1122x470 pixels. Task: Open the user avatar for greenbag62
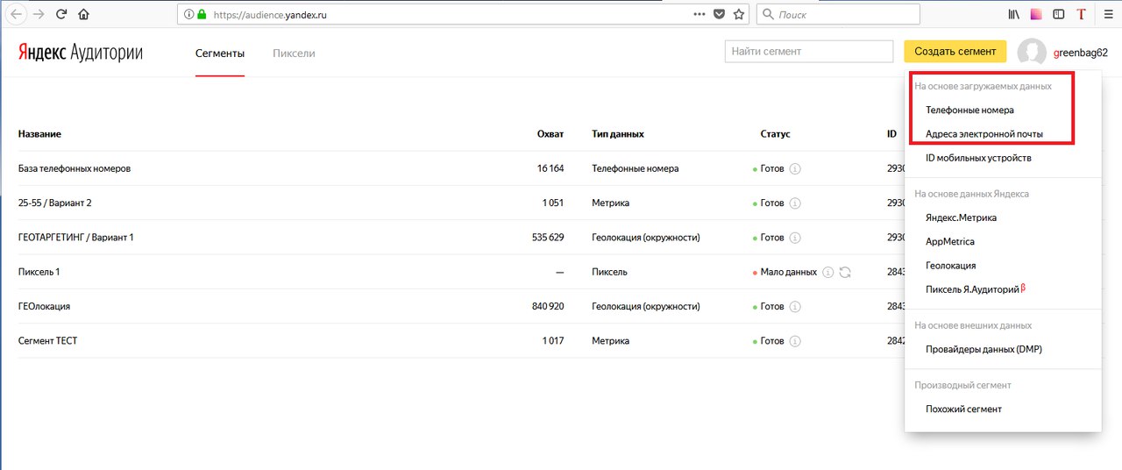click(x=1032, y=53)
